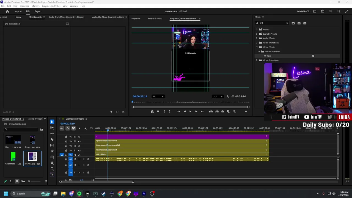
Task: Click Mark In bracket icon
Action: 164,111
